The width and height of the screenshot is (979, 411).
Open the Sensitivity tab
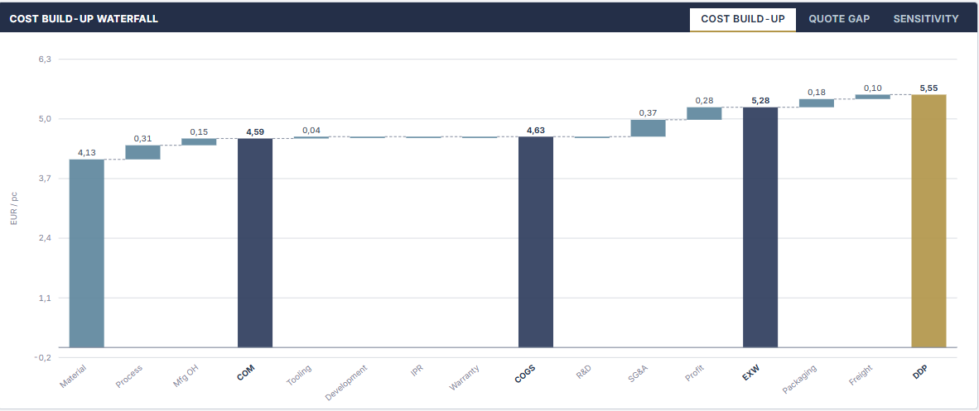point(926,19)
